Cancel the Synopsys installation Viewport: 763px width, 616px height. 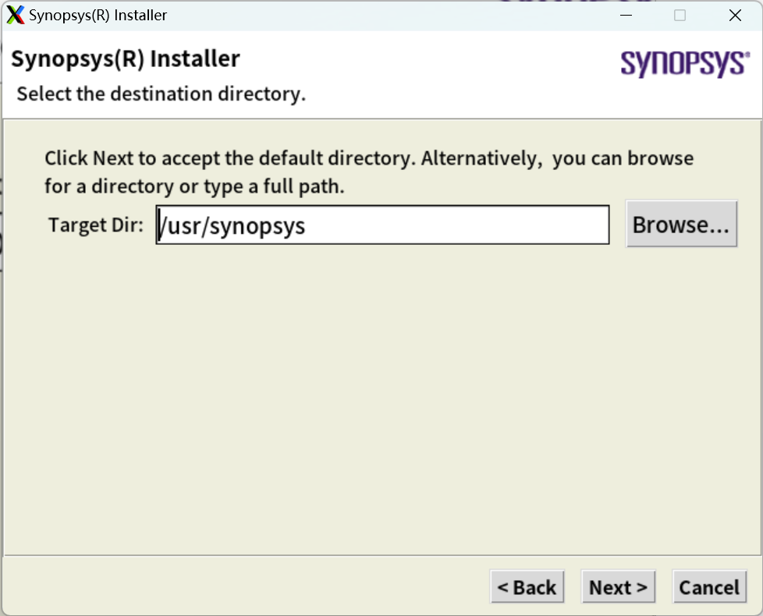[x=708, y=586]
